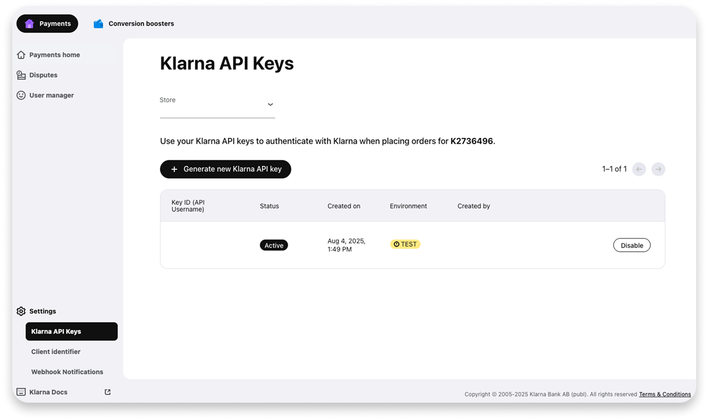
Task: Click the Disputes sidebar icon
Action: point(21,75)
